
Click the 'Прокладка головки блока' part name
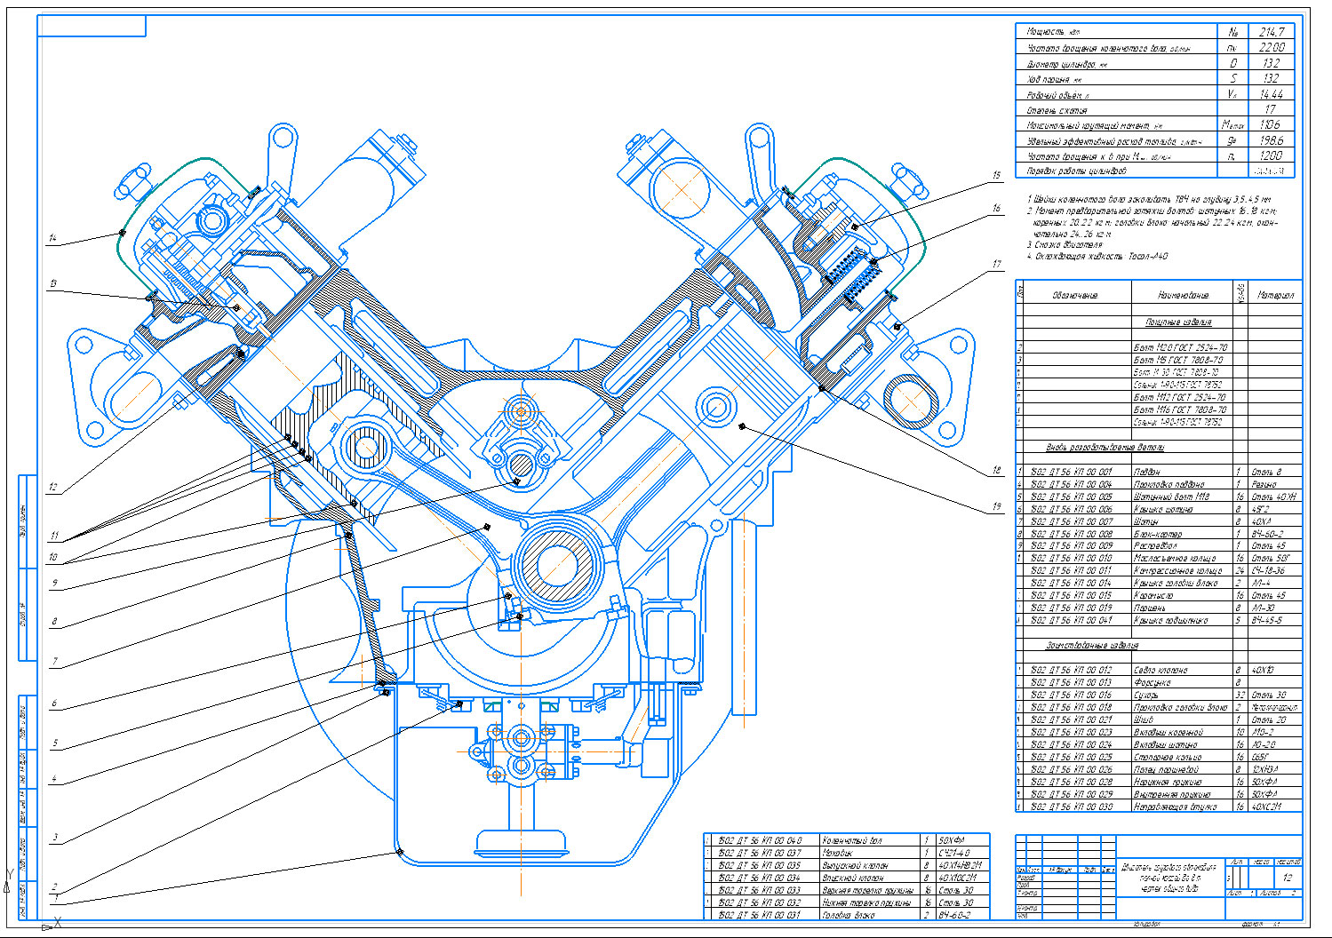(x=1180, y=708)
